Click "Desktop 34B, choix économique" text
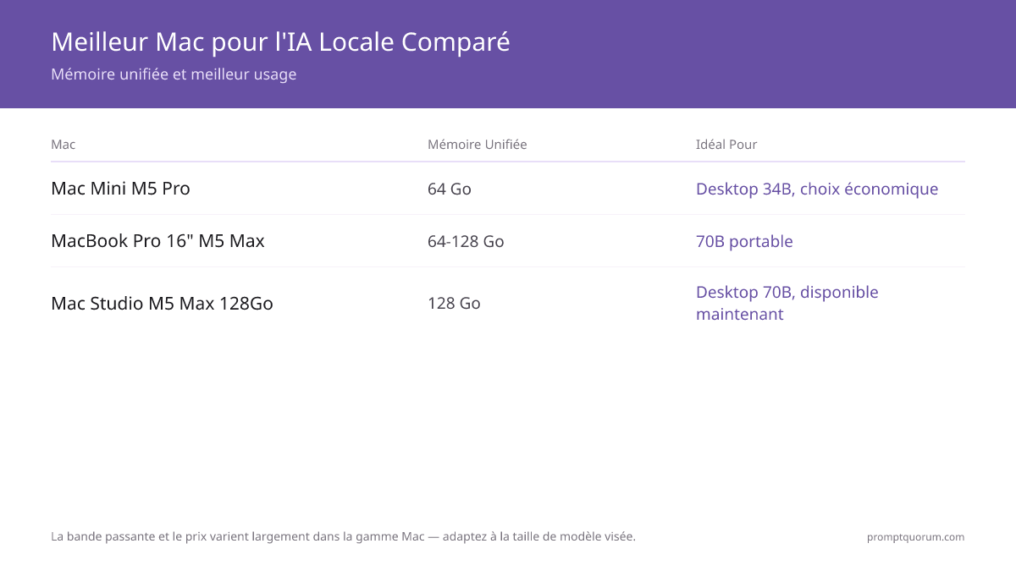 coord(817,189)
